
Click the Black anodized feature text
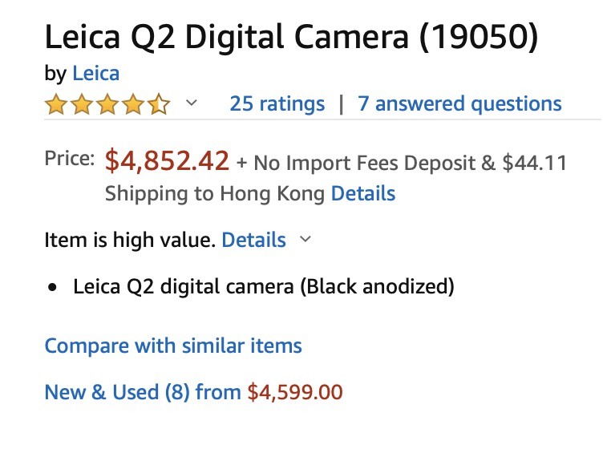coord(377,286)
